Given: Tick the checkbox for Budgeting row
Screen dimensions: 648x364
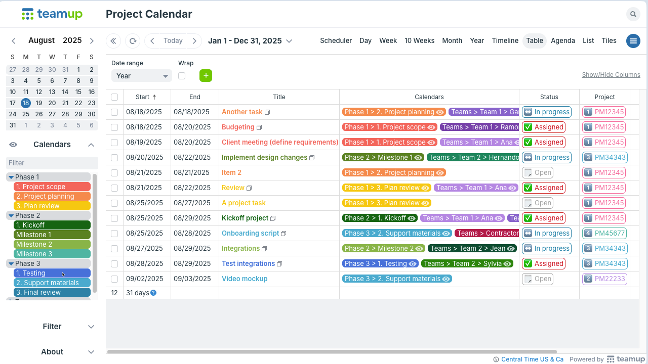Looking at the screenshot, I should (x=114, y=127).
